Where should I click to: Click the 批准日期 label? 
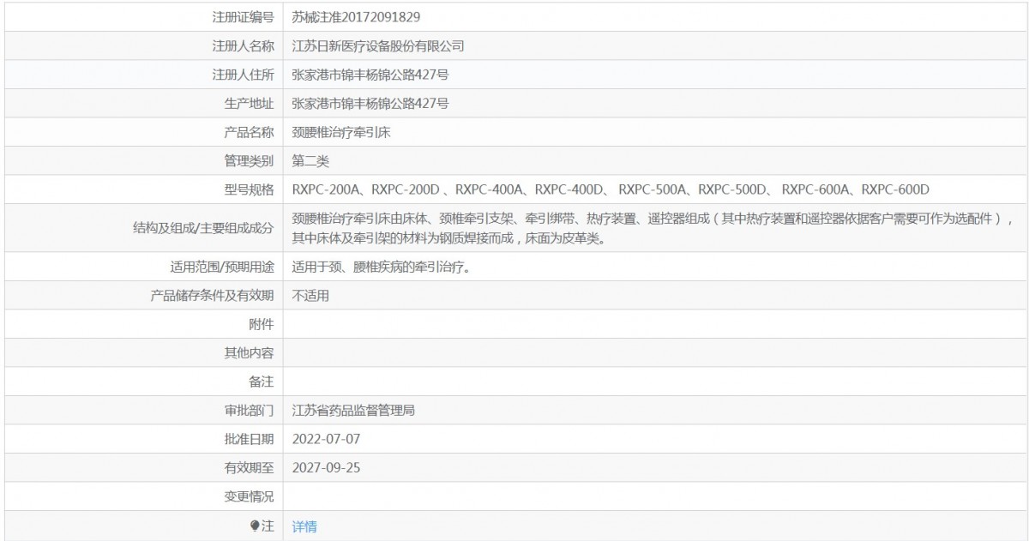[249, 439]
